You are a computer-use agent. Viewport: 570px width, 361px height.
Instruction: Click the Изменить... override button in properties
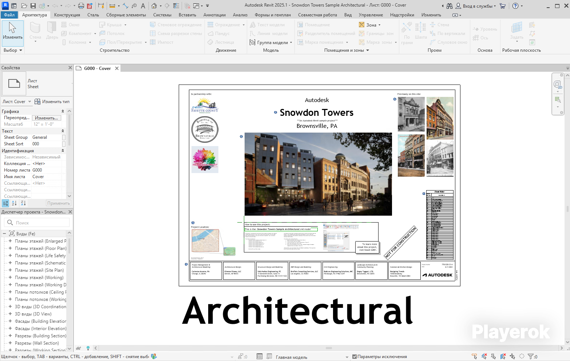47,118
